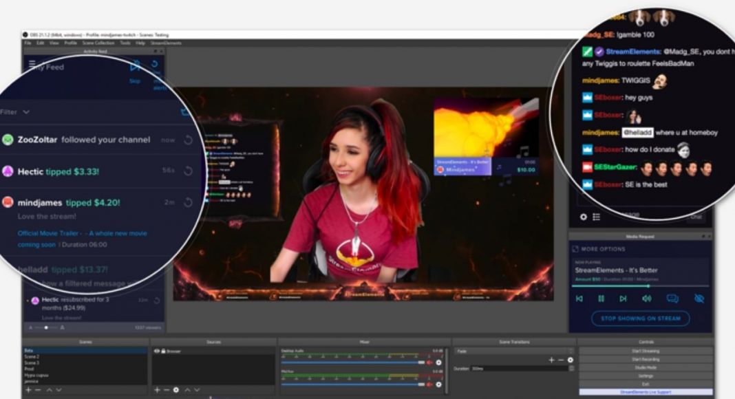
Task: Adjust Activity Feed text size slider
Action: pos(46,327)
